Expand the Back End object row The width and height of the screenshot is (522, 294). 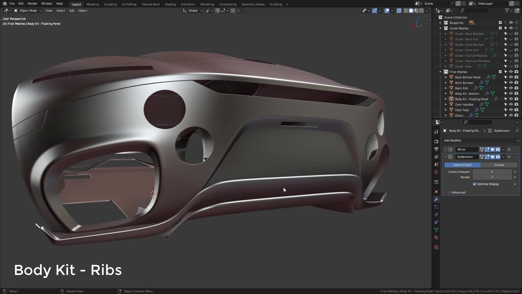tap(446, 88)
